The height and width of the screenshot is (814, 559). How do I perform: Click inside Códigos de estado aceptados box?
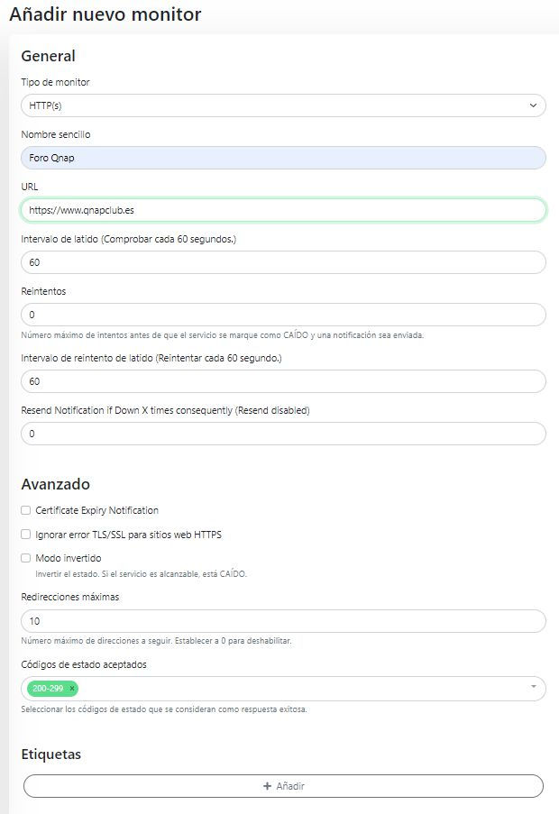pyautogui.click(x=298, y=689)
